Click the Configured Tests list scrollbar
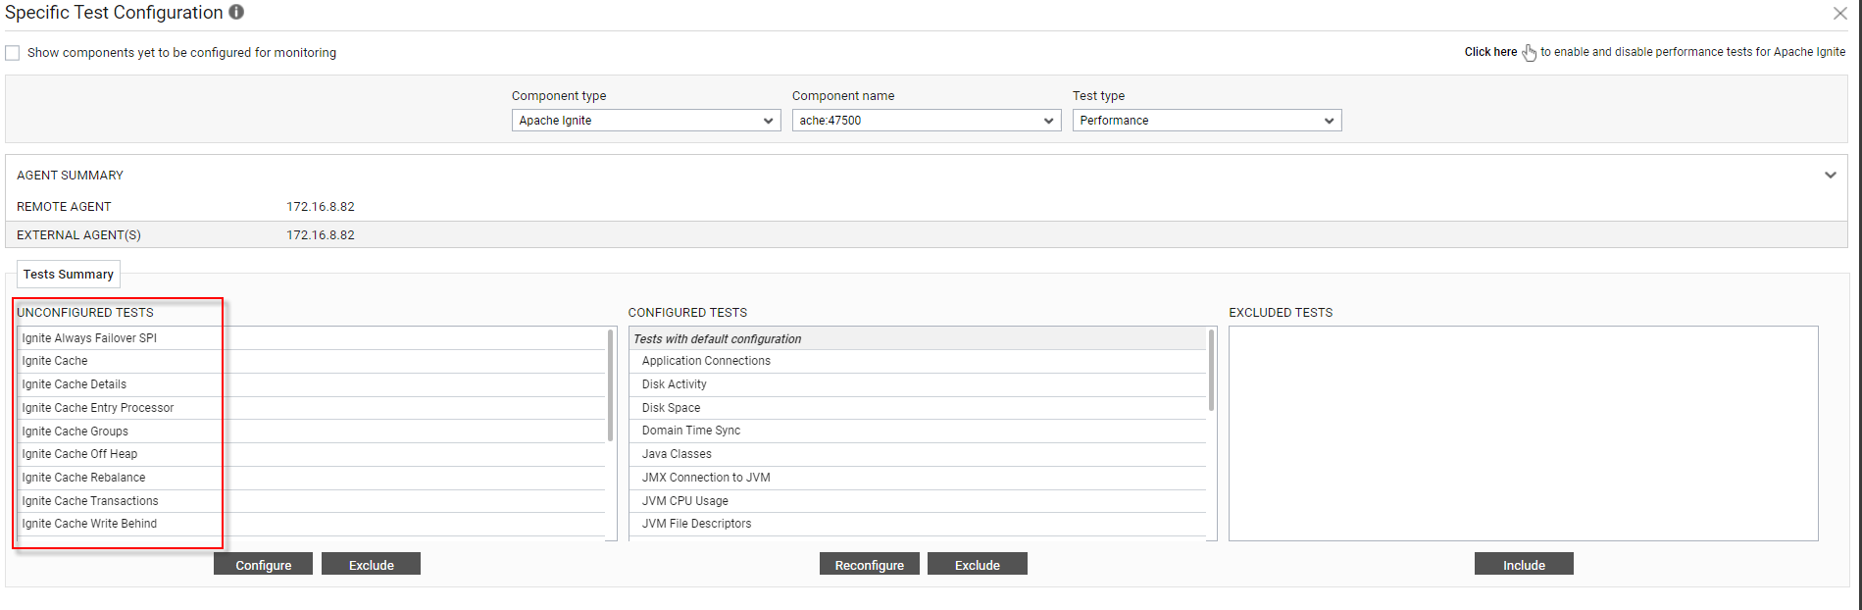Screen dimensions: 1862x610 click(1212, 370)
